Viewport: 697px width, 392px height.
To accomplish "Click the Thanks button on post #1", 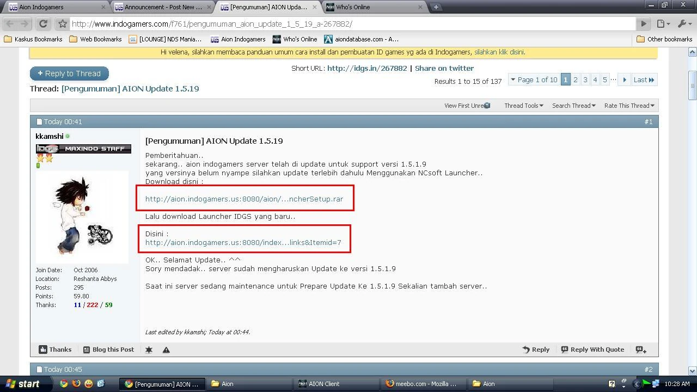I will pos(55,350).
